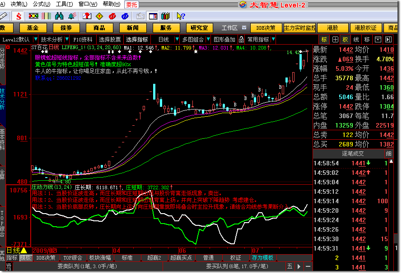Viewport: 402px width, 274px height.
Task: Click the red gear icon at chart corner
Action: pyautogui.click(x=8, y=47)
